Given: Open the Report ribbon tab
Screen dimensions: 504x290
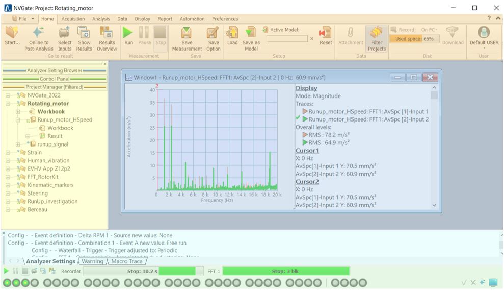Looking at the screenshot, I should pos(165,19).
